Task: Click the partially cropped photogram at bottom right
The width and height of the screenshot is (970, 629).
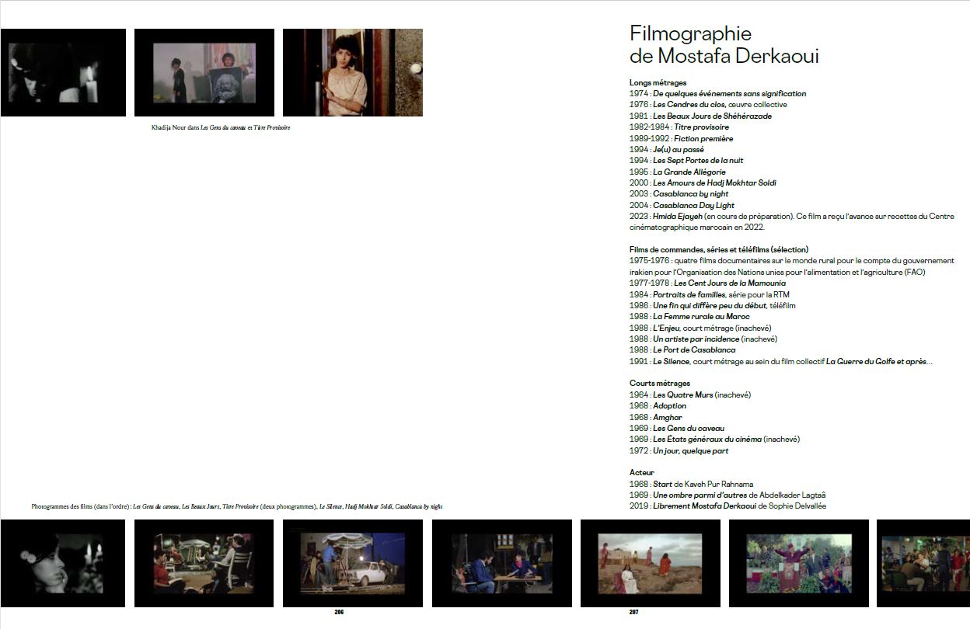Action: [x=923, y=563]
